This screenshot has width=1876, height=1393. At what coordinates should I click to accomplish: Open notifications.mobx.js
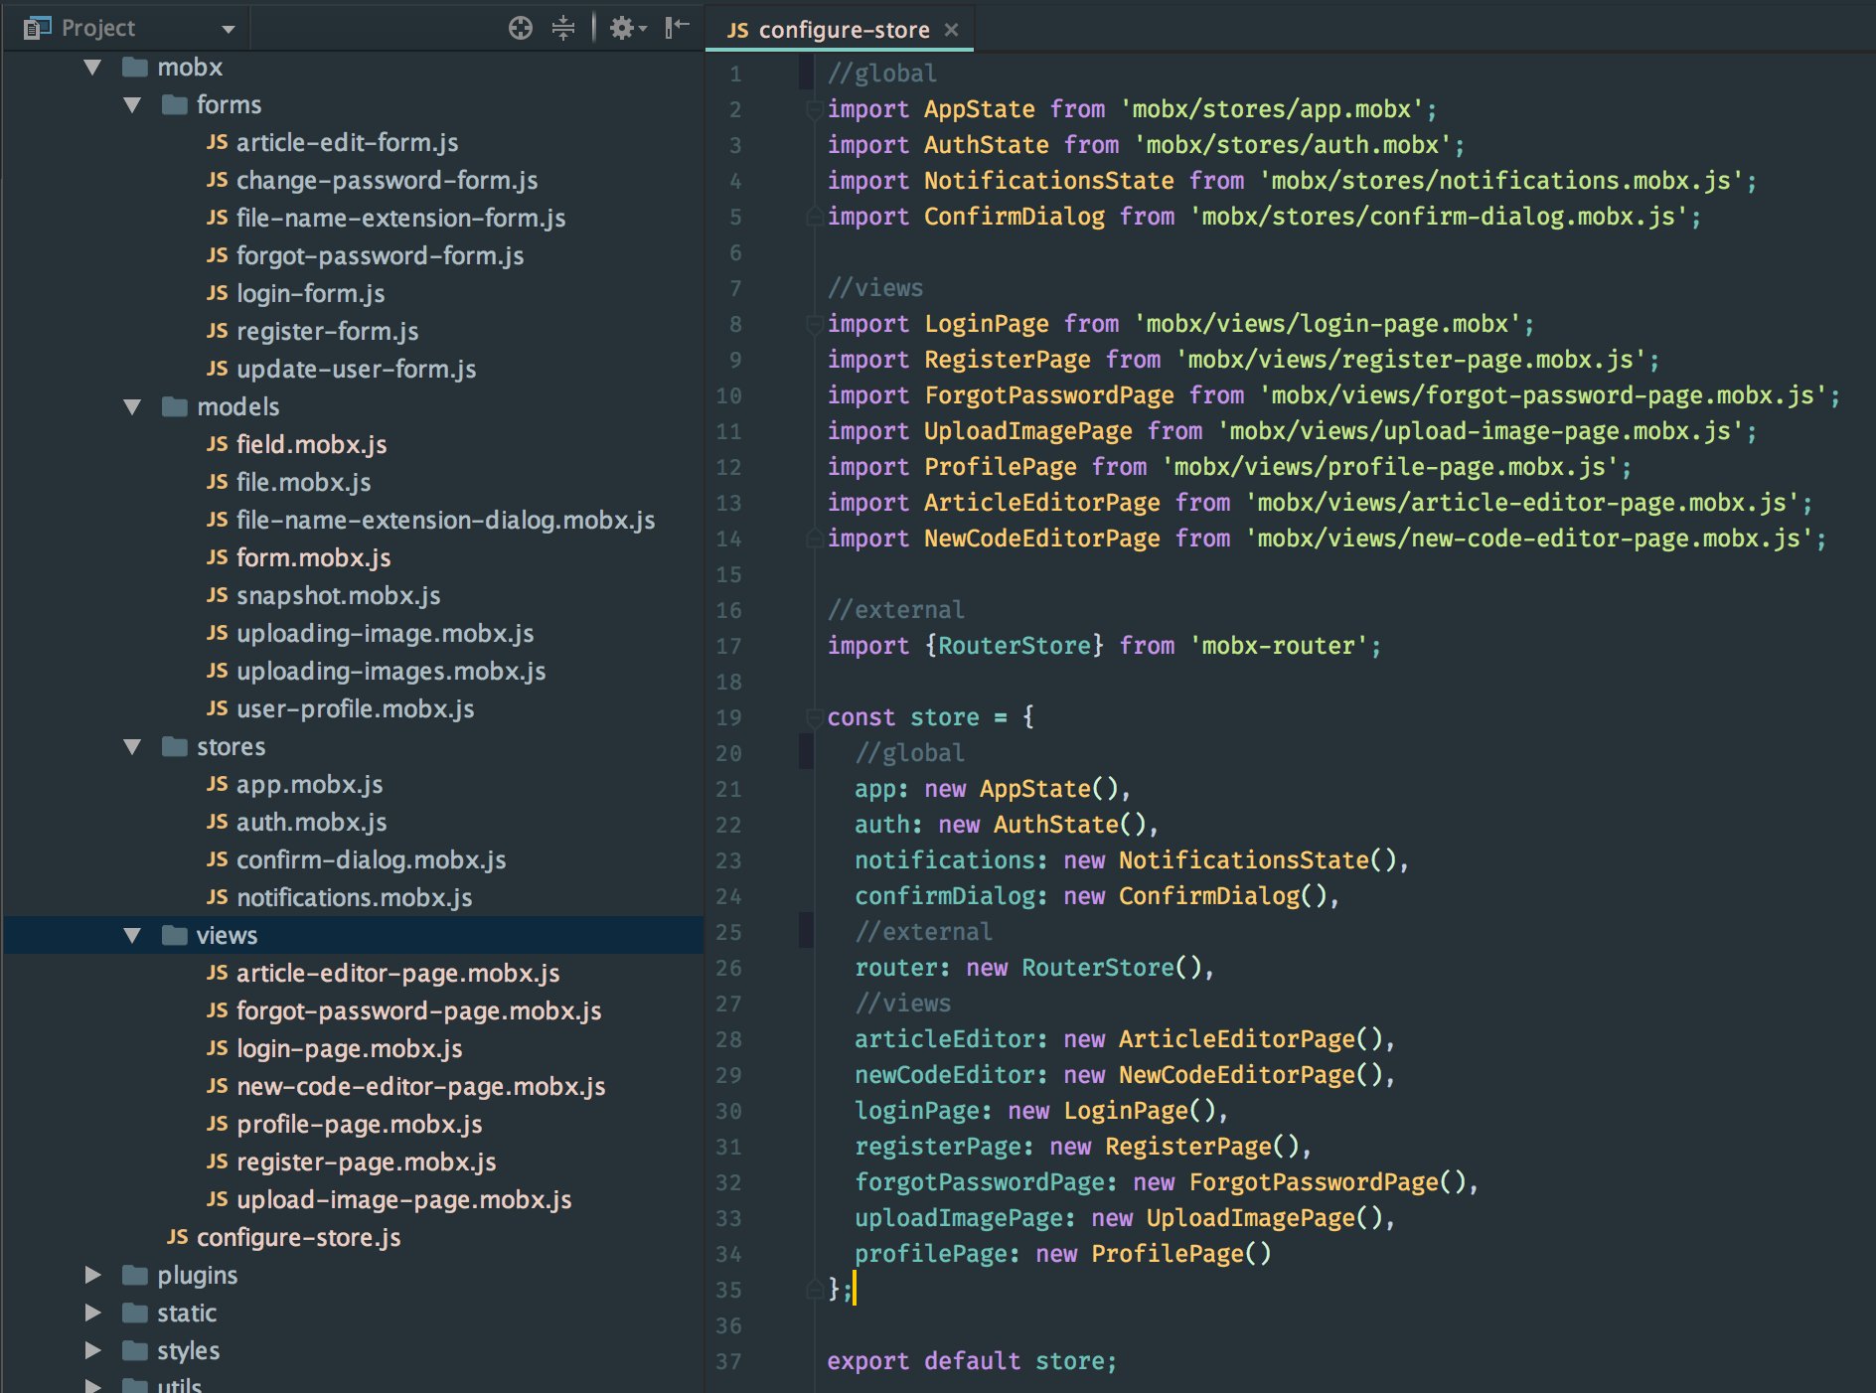[354, 897]
